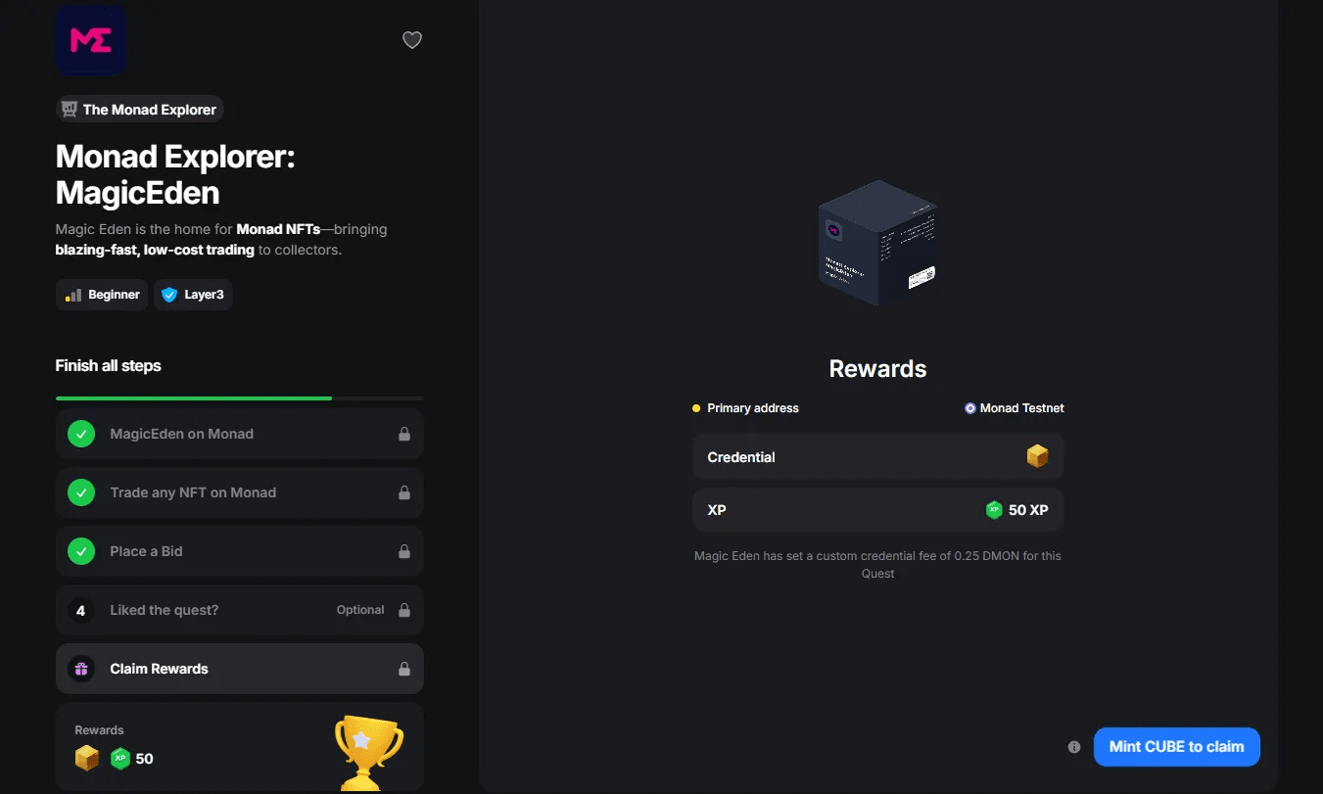The width and height of the screenshot is (1323, 794).
Task: Click the Finish all steps heading
Action: [x=108, y=366]
